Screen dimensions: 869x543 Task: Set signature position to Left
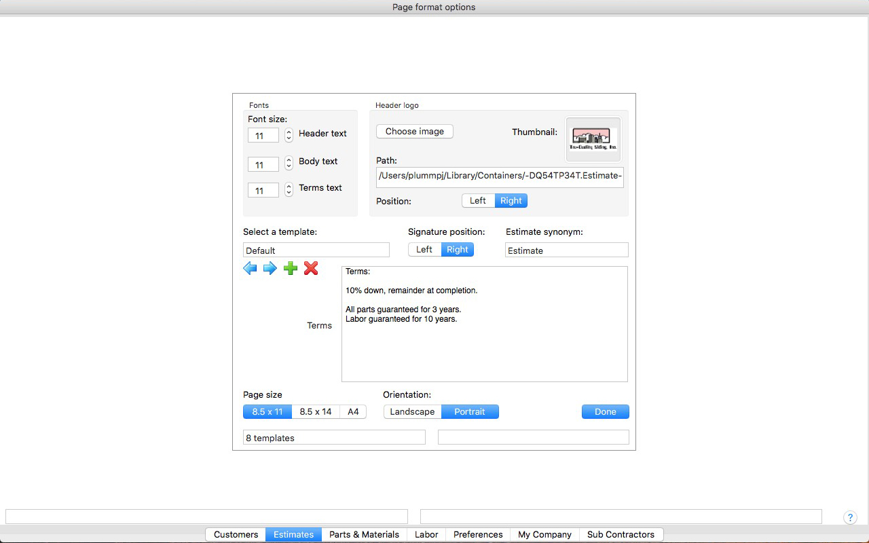point(424,250)
